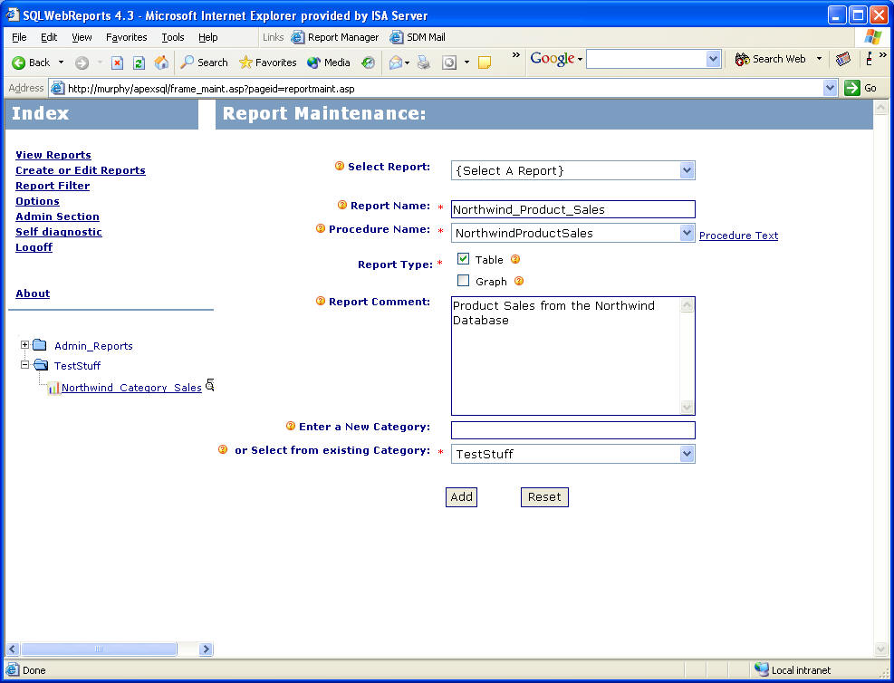Click the Local intranet status icon

click(x=761, y=669)
